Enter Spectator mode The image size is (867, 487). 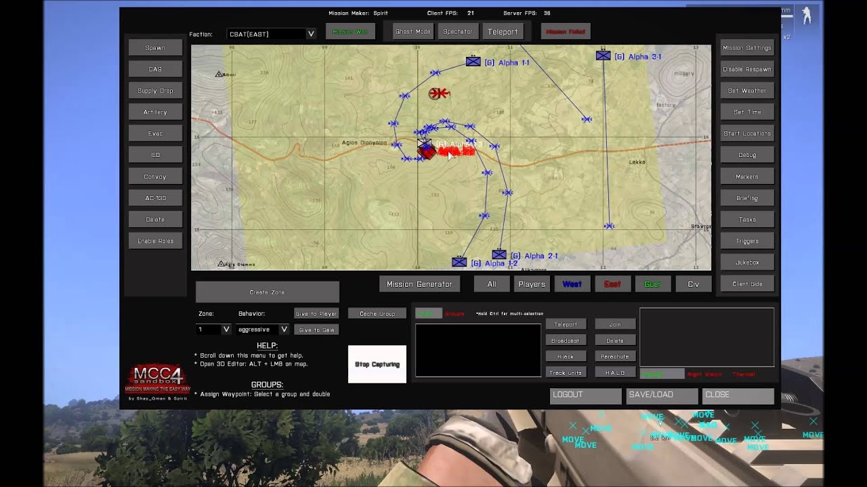tap(458, 32)
